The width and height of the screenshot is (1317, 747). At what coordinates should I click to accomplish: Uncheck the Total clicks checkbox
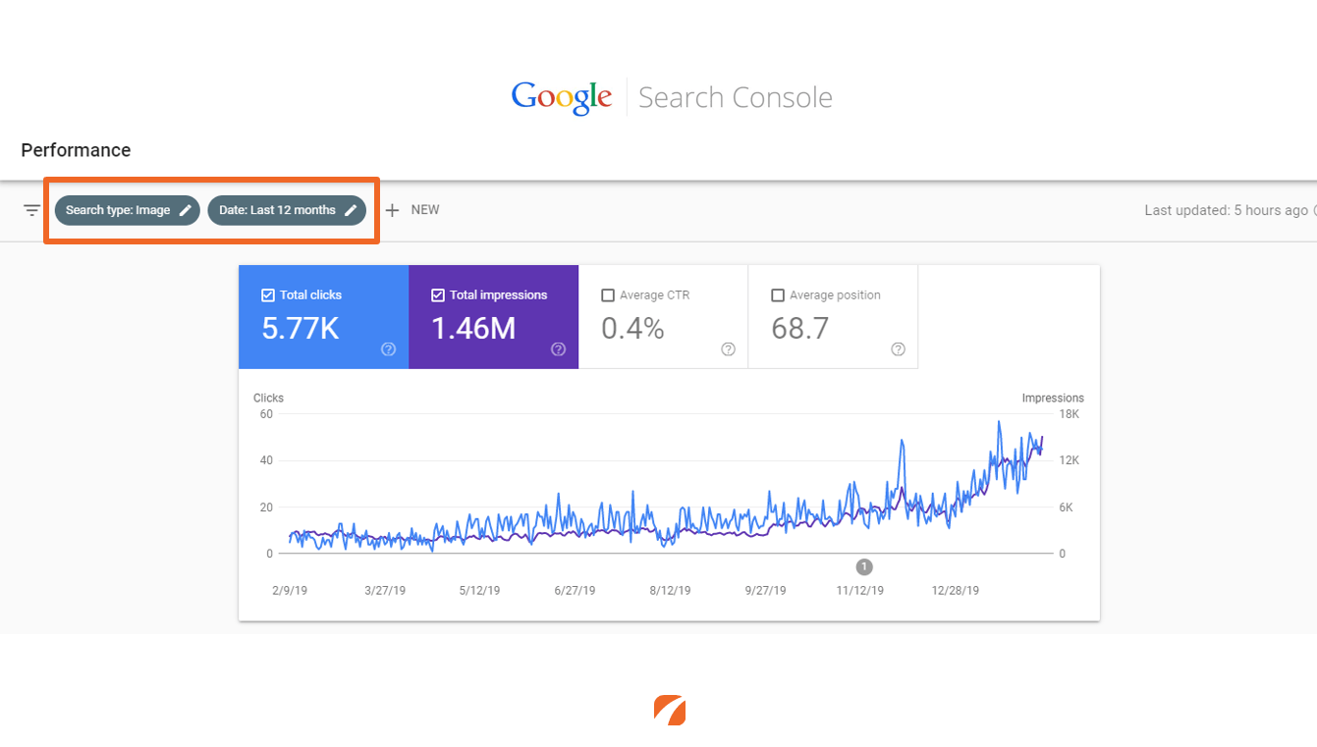click(268, 294)
